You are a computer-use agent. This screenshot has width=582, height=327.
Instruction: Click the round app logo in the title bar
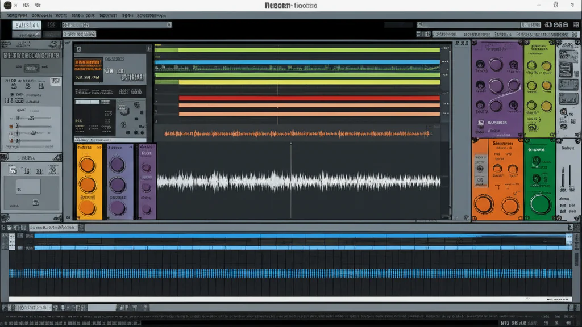[7, 5]
